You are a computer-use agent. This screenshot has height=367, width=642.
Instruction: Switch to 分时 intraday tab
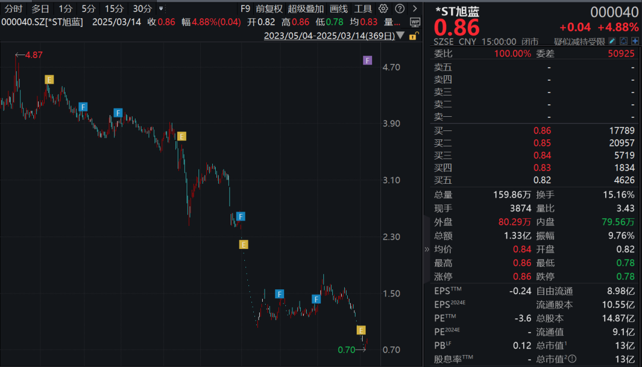[x=14, y=8]
